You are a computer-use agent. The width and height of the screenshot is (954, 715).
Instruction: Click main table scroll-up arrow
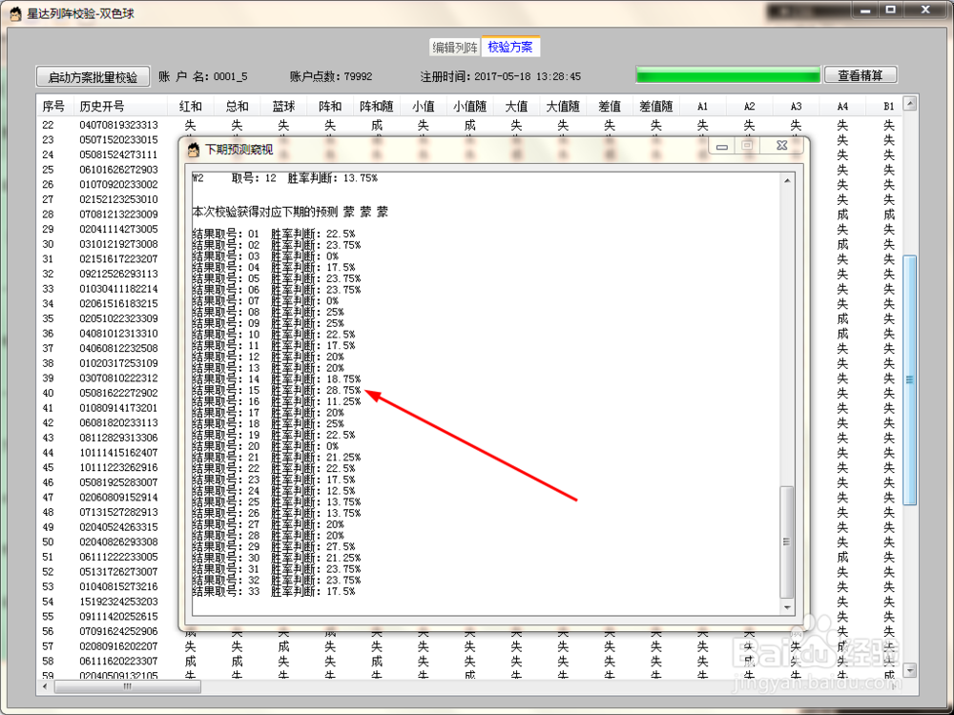(x=909, y=103)
